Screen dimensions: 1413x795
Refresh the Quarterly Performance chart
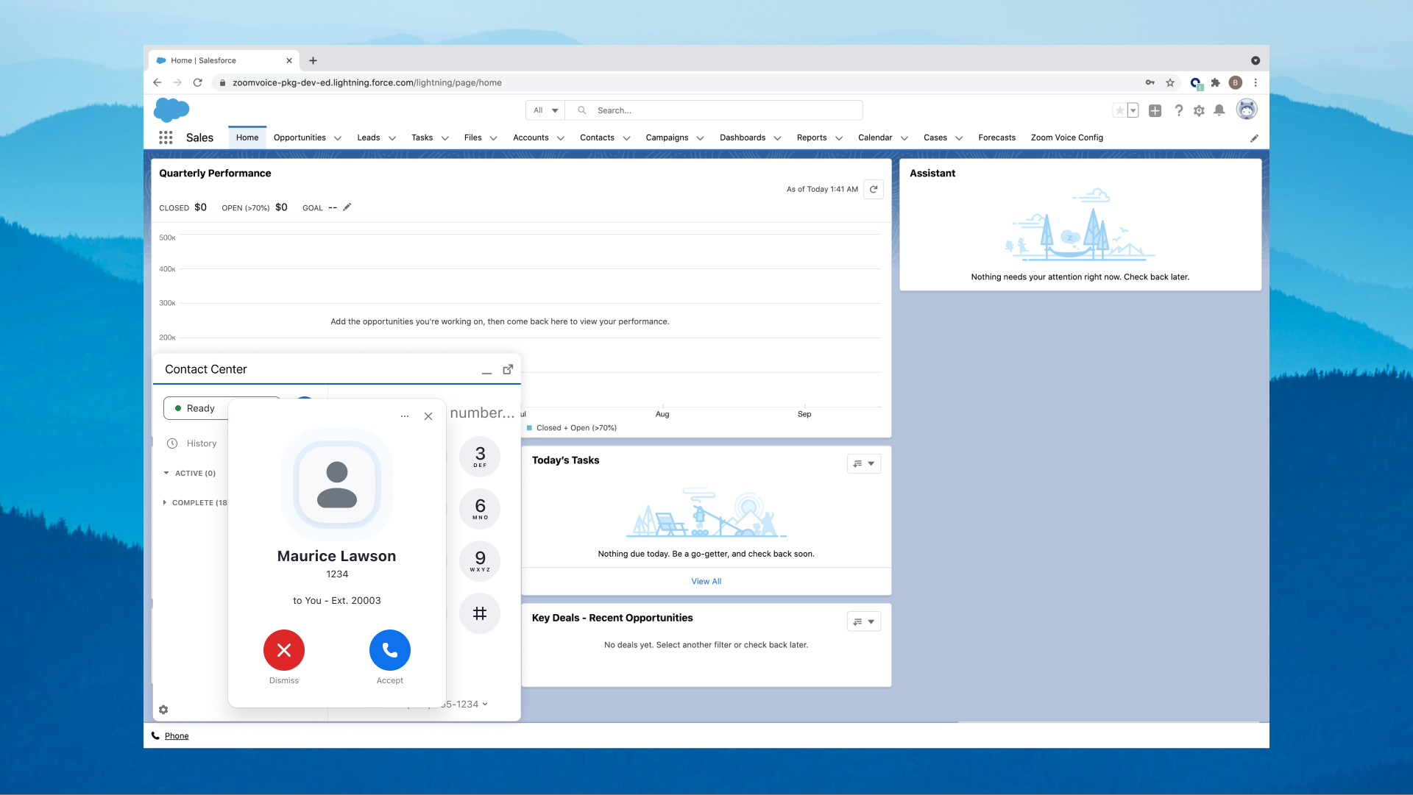click(x=874, y=189)
